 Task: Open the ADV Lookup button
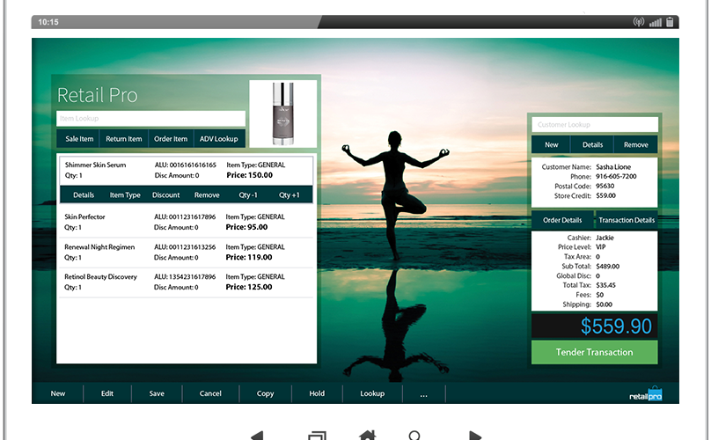tap(219, 139)
